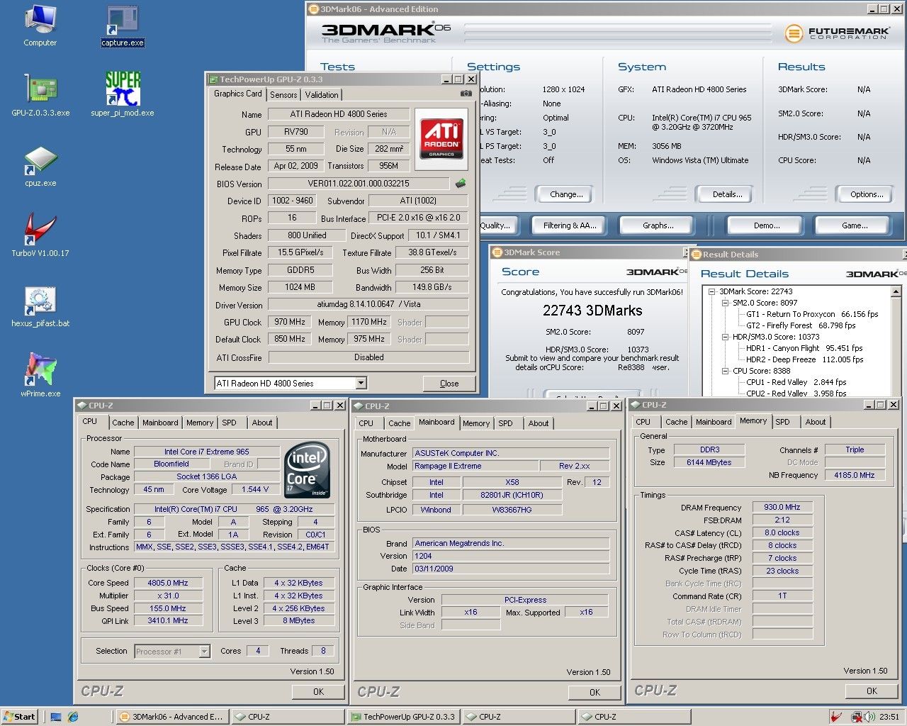907x726 pixels.
Task: Switch to the Validation tab in GPU-Z
Action: point(322,95)
